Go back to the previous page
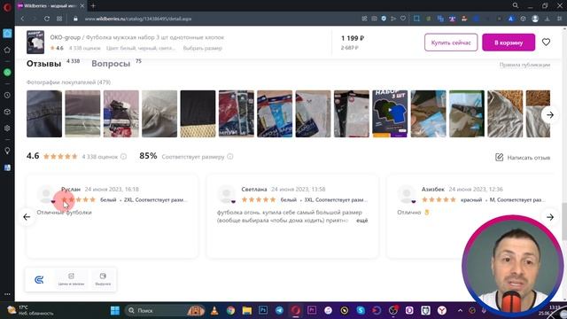The image size is (567, 319). coord(22,19)
